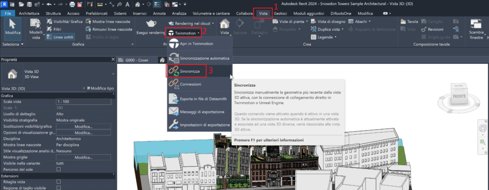Check the Percorso del sole checkbox
The image size is (489, 190).
pyautogui.click(x=58, y=170)
